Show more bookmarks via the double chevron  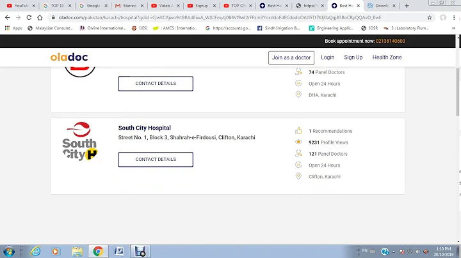pos(453,28)
